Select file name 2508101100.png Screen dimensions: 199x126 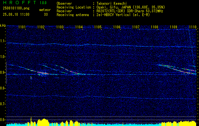pyautogui.click(x=16, y=9)
